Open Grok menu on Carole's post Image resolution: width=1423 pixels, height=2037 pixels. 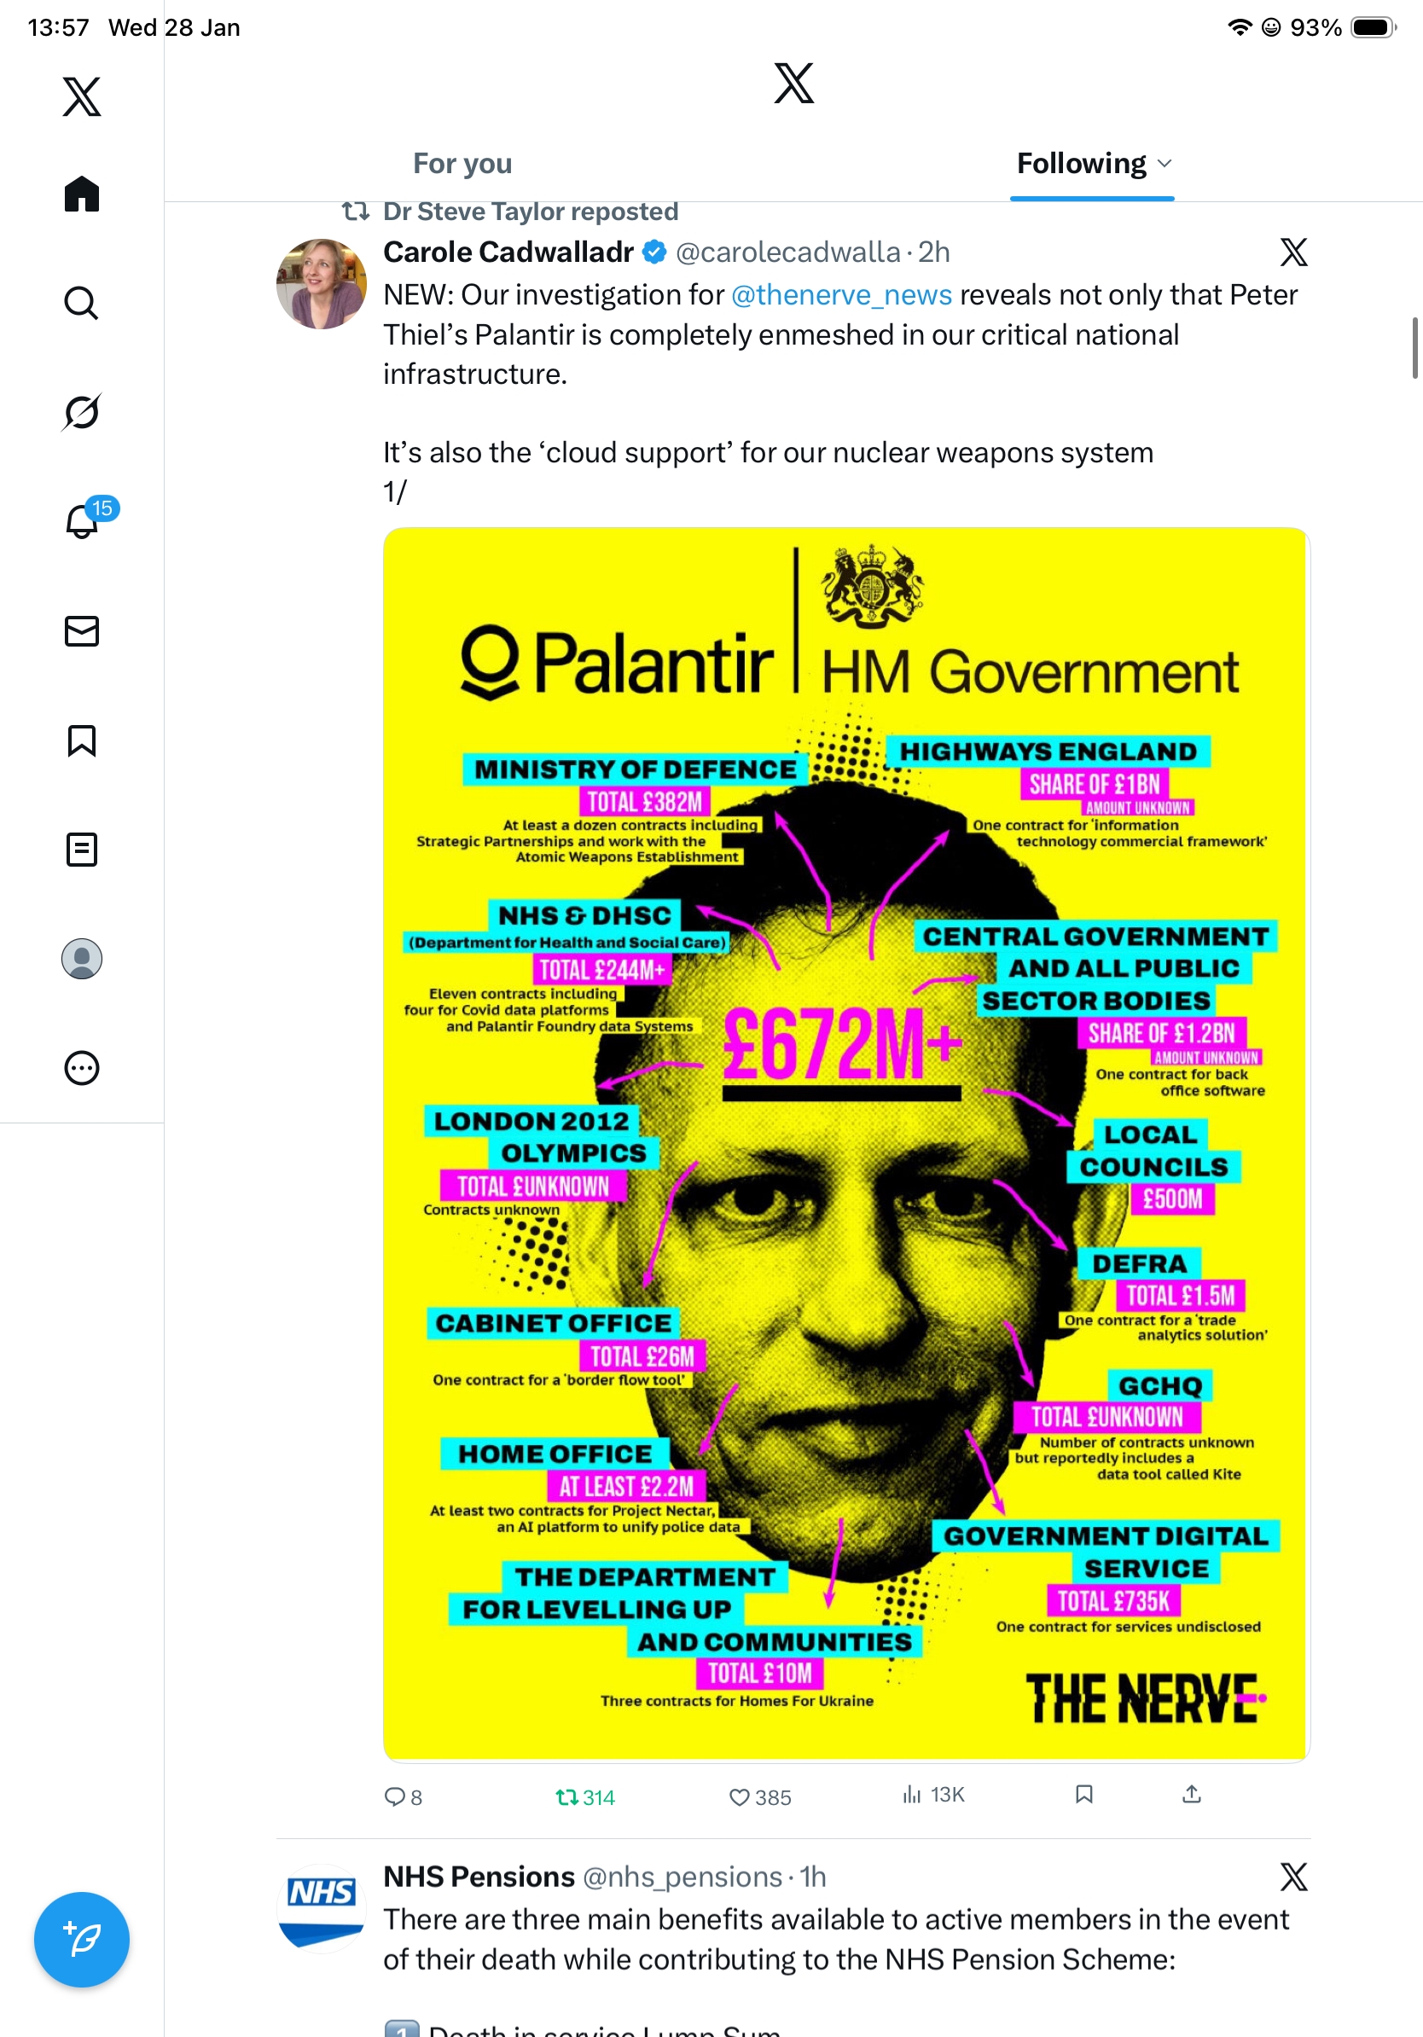coord(1293,252)
